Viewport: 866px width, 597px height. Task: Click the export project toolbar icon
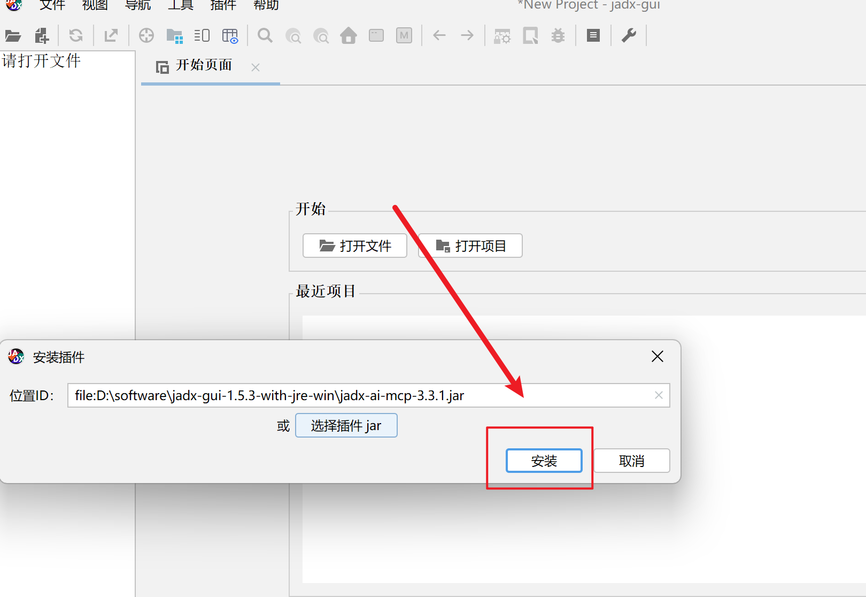click(111, 36)
